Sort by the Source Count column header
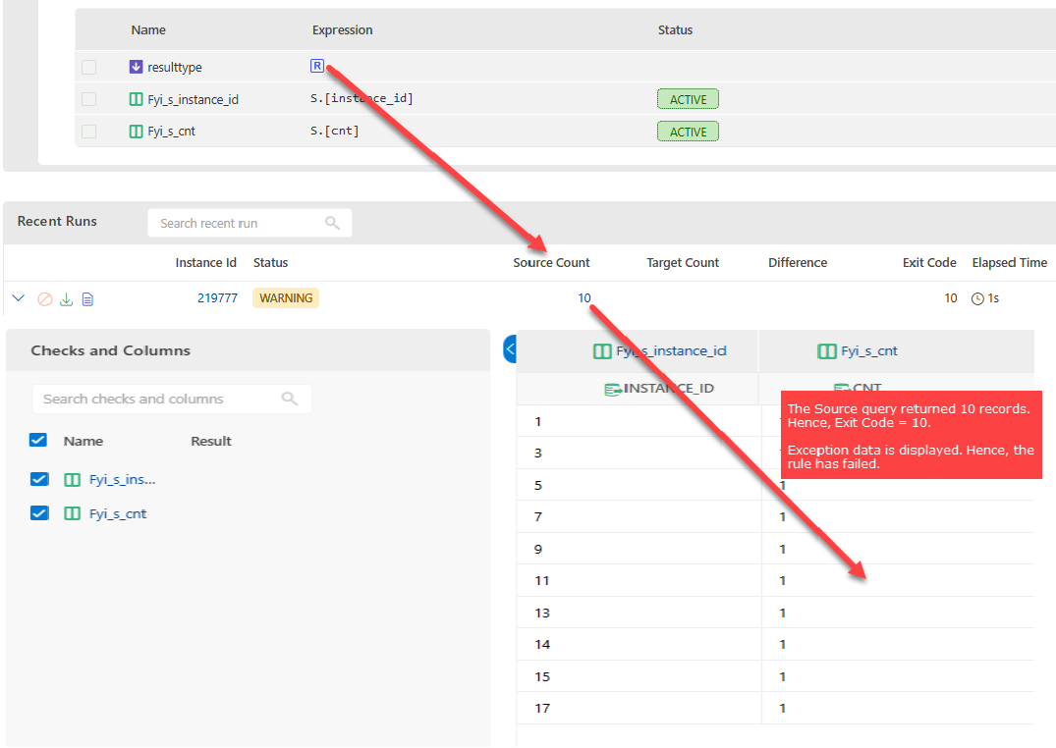 click(551, 262)
